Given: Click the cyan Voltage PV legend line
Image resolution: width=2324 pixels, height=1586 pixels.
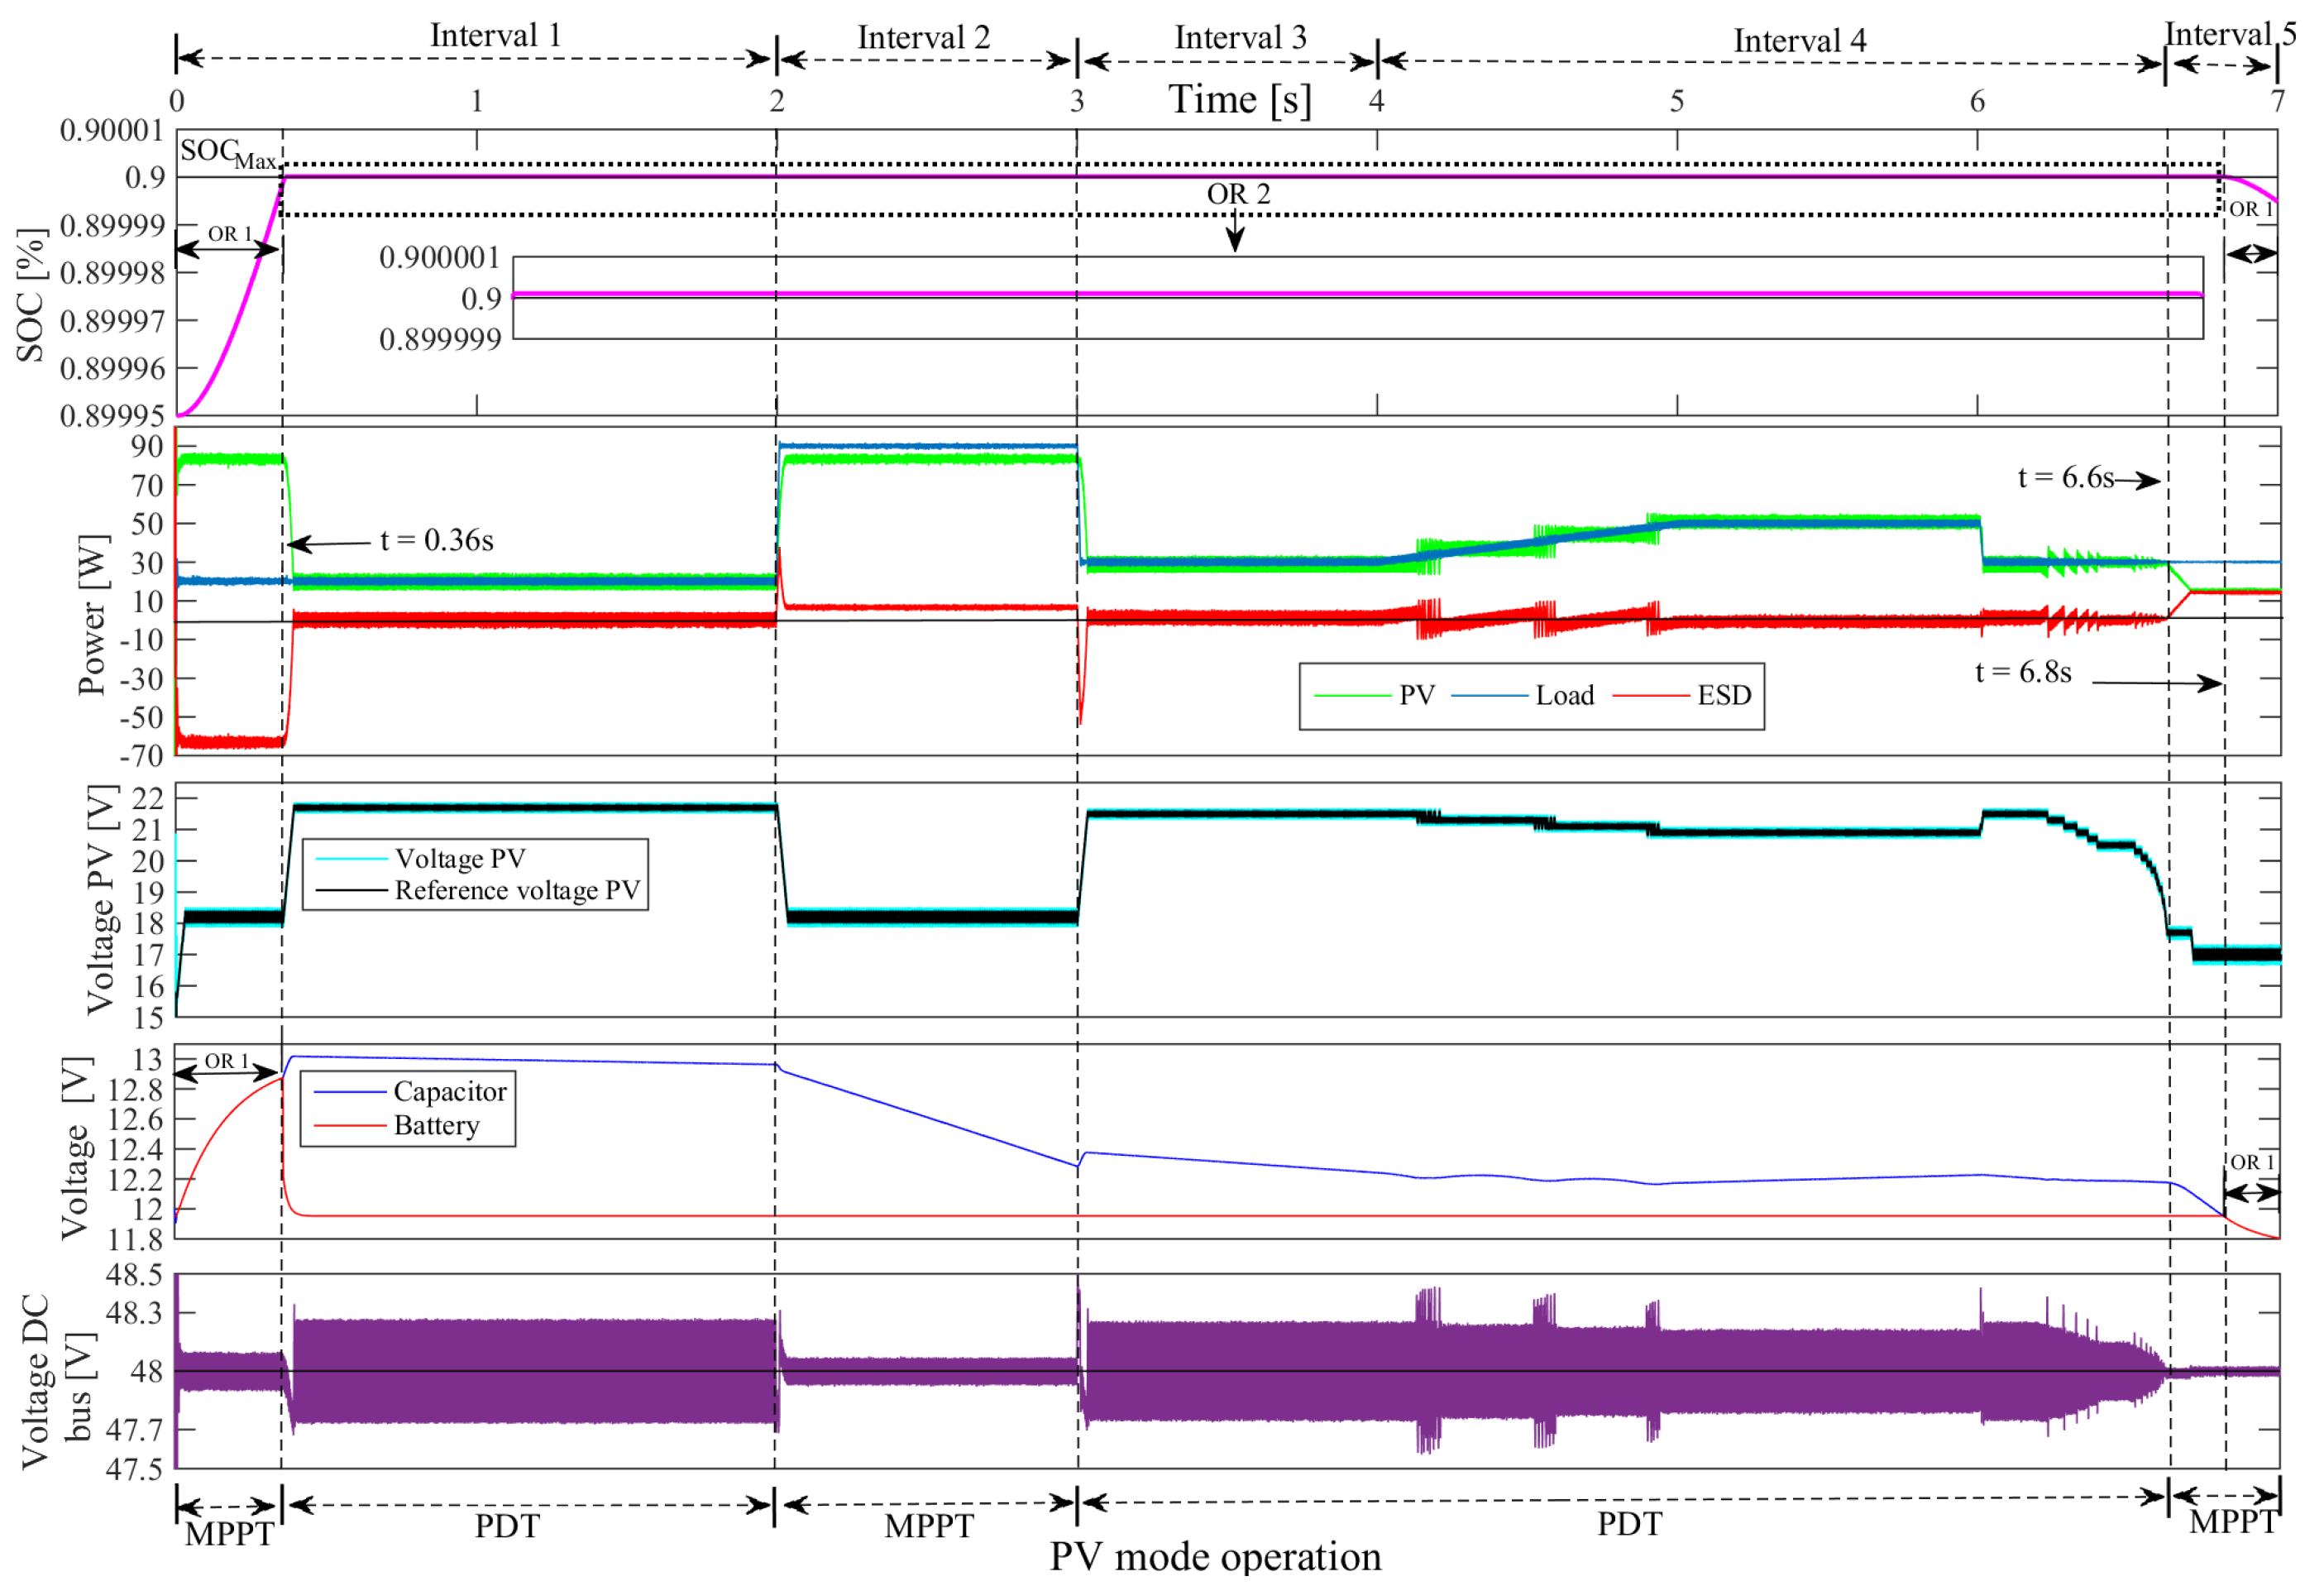Looking at the screenshot, I should pos(351,860).
